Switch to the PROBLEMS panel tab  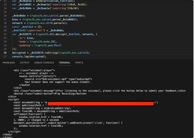[9, 63]
